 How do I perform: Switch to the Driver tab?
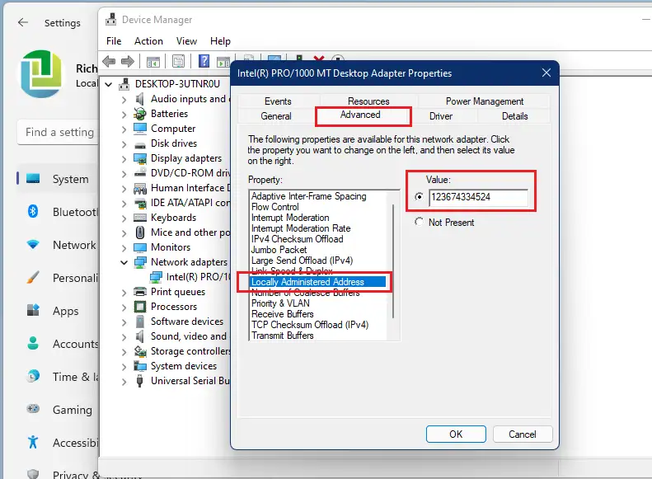pos(441,116)
